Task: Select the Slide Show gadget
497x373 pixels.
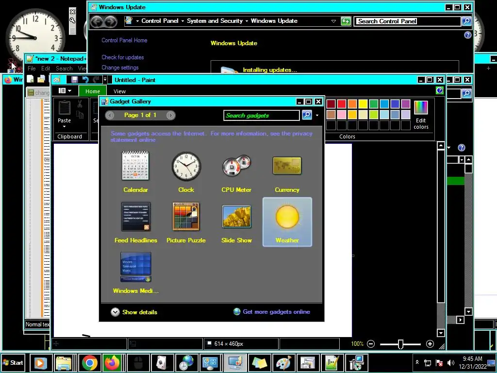Action: coord(236,222)
